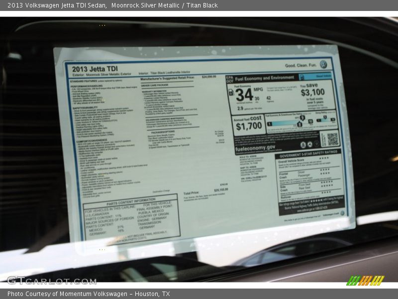This screenshot has height=299, width=398.
Task: Click the "Good. Clean. Fun." slogan
Action: (x=301, y=65)
